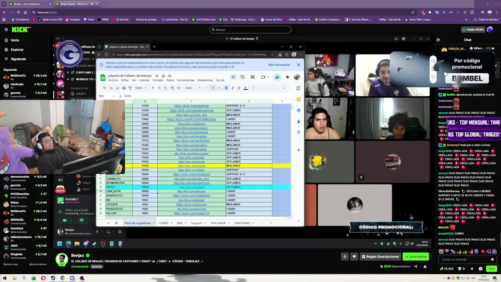Click the heart follow icon under stream

click(354, 257)
